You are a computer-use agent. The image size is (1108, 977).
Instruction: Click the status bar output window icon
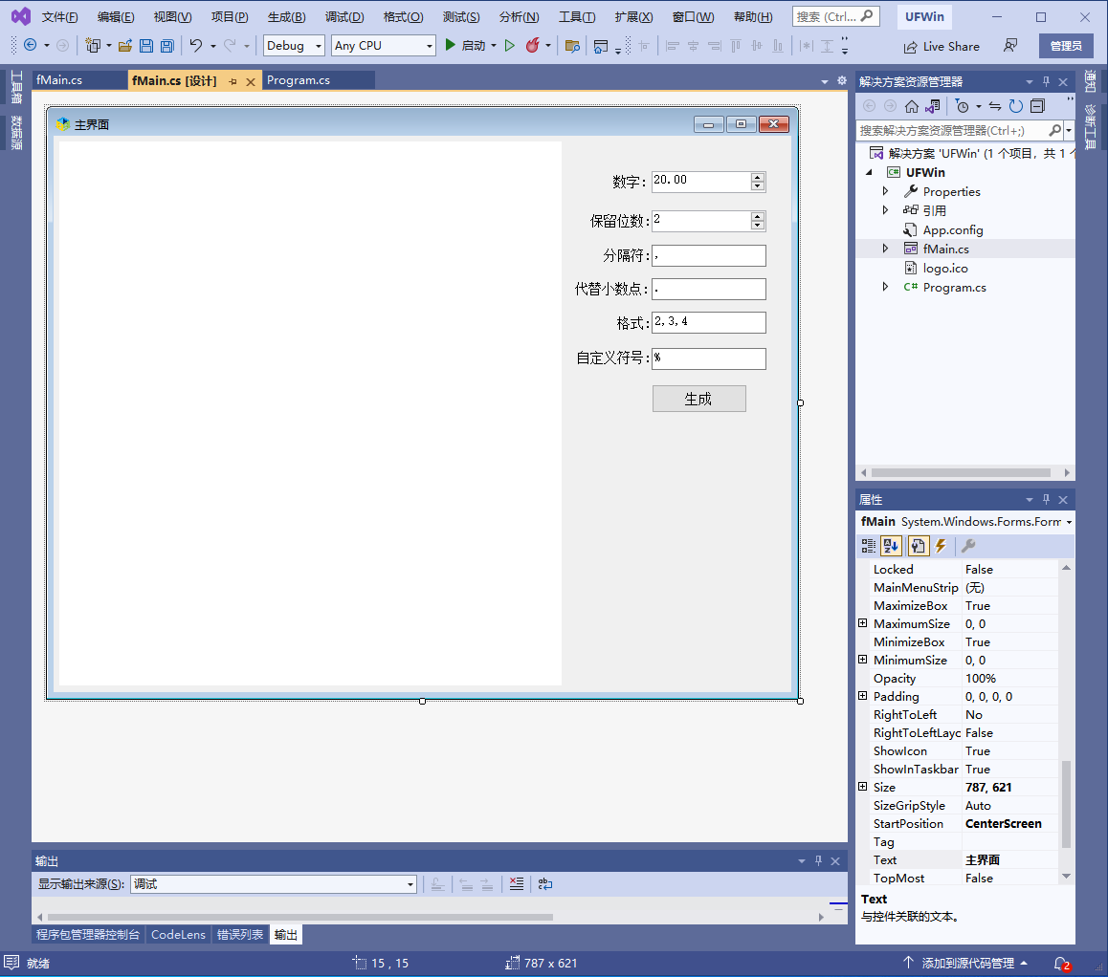(11, 962)
